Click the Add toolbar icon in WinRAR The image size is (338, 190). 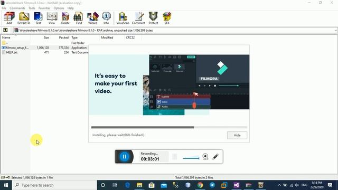click(10, 18)
